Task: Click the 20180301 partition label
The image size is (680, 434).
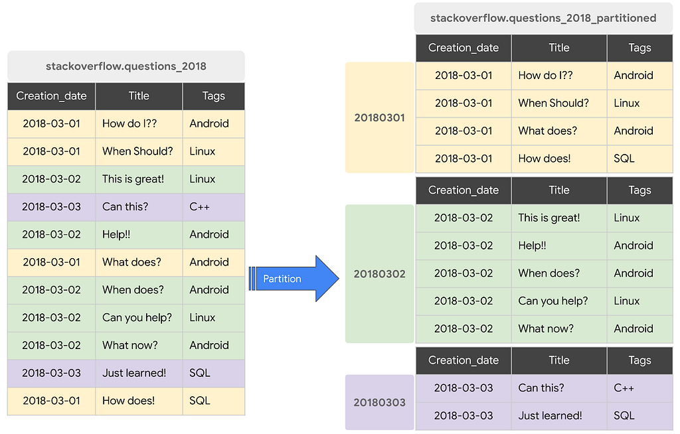Action: (379, 117)
